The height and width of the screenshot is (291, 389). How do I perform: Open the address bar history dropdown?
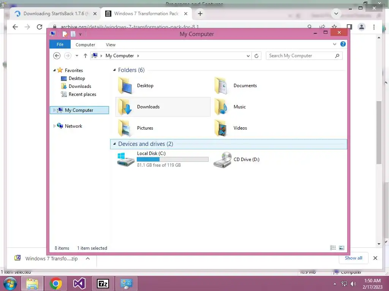click(x=248, y=56)
